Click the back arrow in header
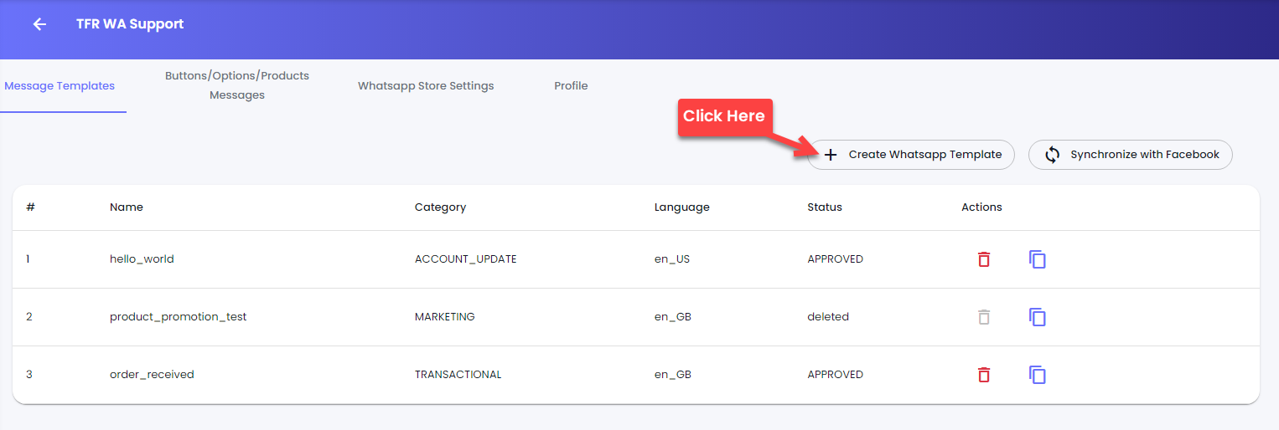Image resolution: width=1279 pixels, height=430 pixels. (39, 24)
